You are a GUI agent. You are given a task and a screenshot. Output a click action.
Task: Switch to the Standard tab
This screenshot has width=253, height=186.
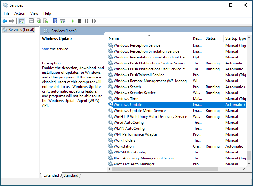(x=71, y=175)
